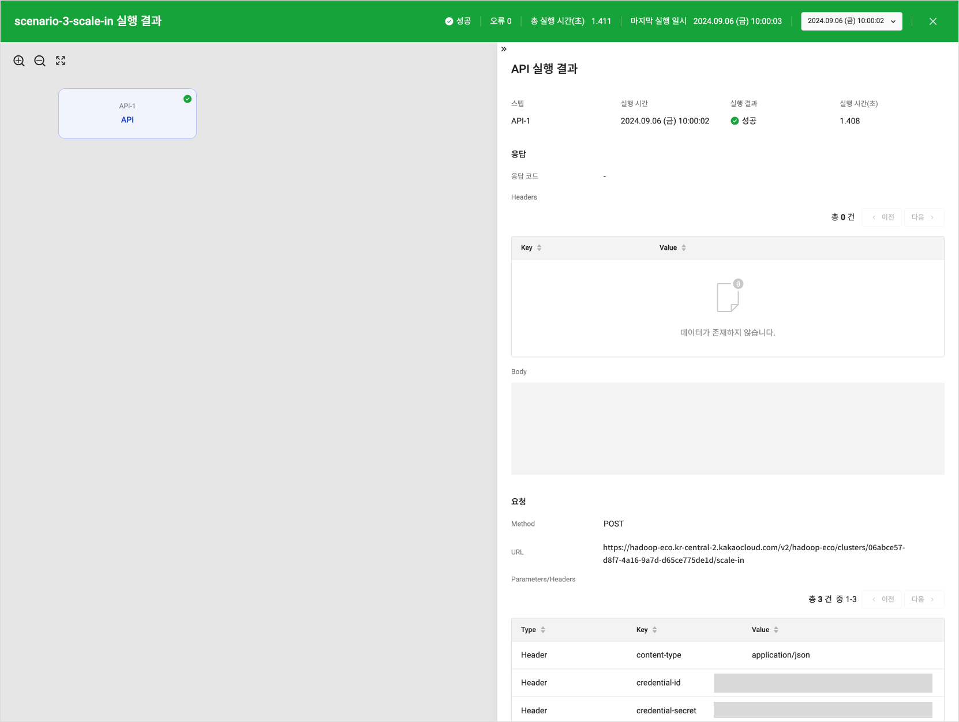Click the content-type key cell
The height and width of the screenshot is (722, 959).
[x=658, y=655]
